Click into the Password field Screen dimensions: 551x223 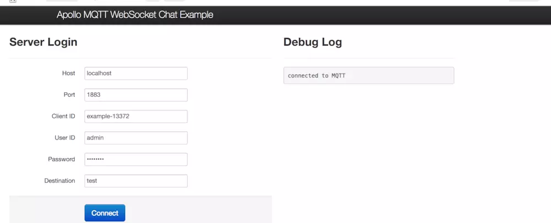click(x=136, y=159)
